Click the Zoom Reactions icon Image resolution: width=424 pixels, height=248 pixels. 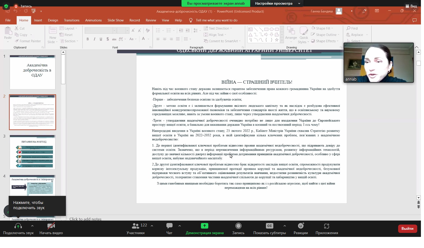300,226
